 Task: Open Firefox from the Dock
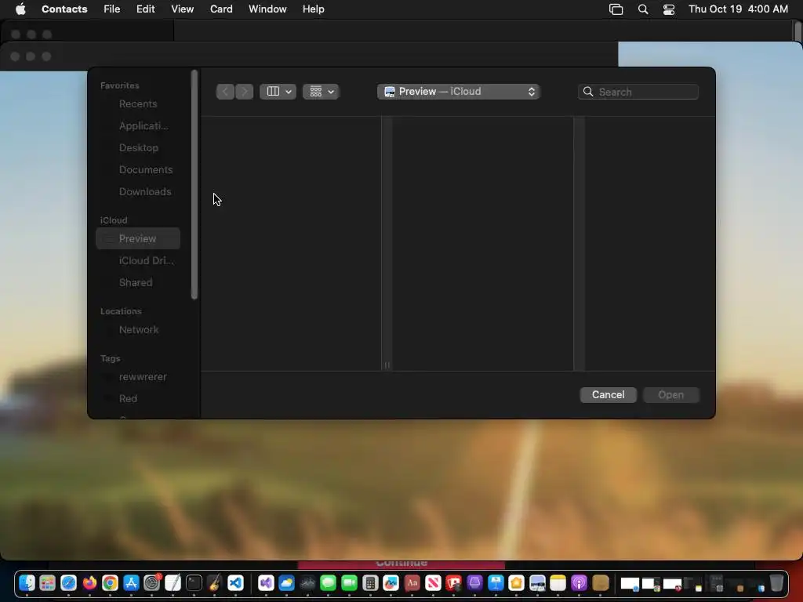coord(89,583)
